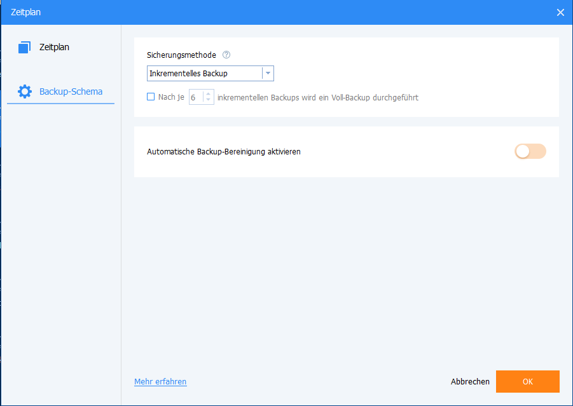Viewport: 573px width, 406px height.
Task: Click 'inkrementellen Backups wird ein Voll-Backup' text
Action: click(294, 97)
